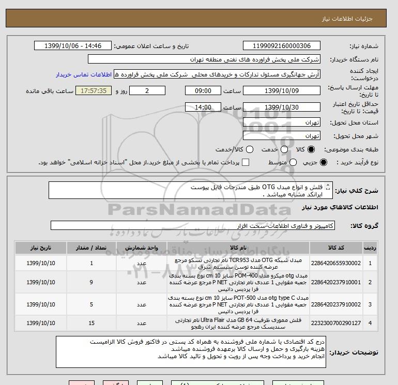398x385 pixels.
Task: Click product code 2286420655930002
Action: click(336, 263)
